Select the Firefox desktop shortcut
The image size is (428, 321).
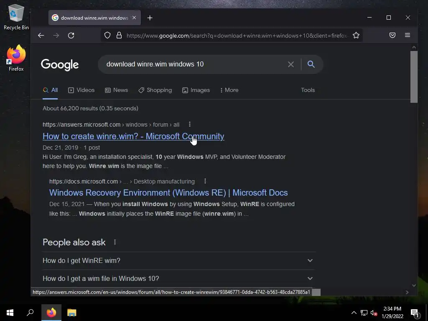pyautogui.click(x=16, y=59)
